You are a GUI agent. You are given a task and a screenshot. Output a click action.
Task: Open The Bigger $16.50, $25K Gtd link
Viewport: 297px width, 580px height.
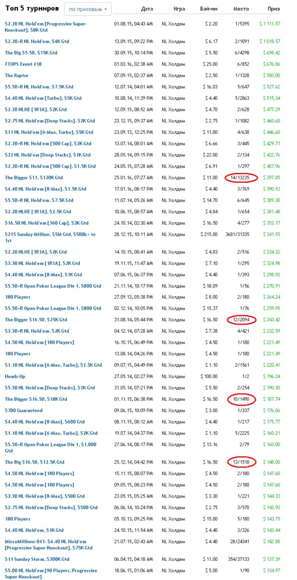point(36,320)
